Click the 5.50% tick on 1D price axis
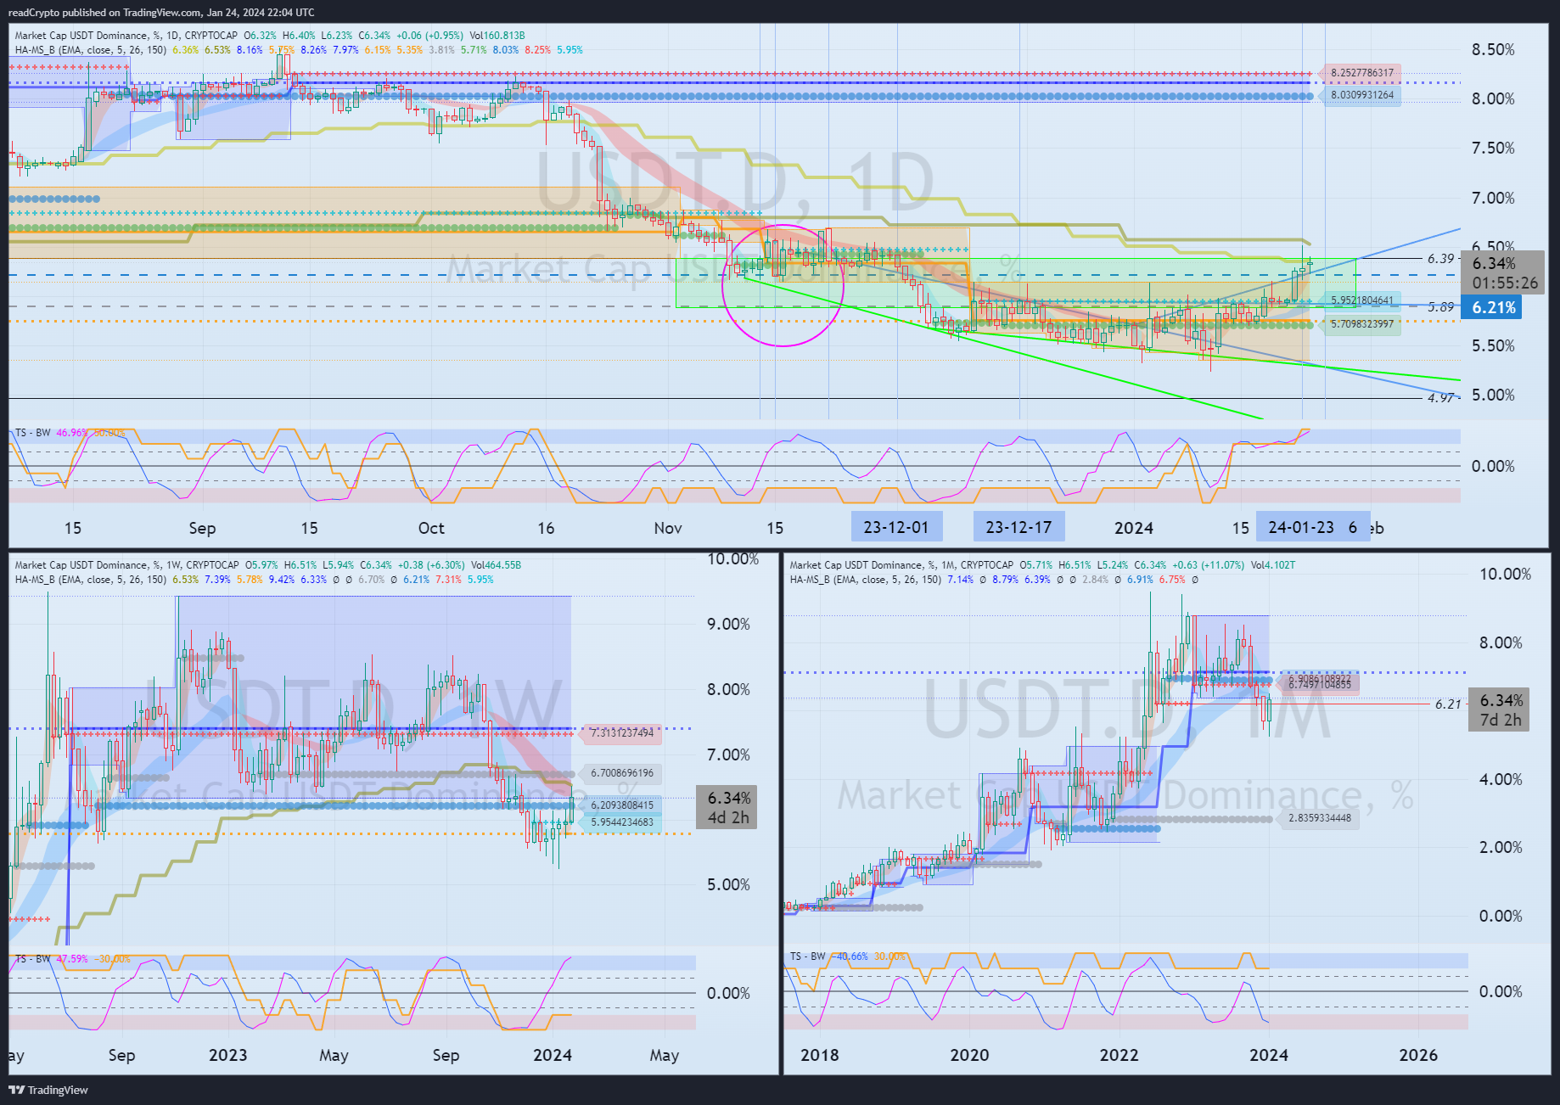Screen dimensions: 1560x1105 pyautogui.click(x=1493, y=346)
